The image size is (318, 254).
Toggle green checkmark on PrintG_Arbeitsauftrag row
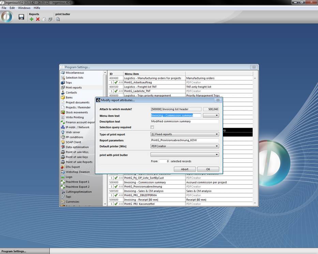tap(116, 82)
